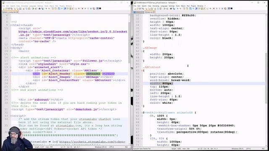Open Encoding menu in style.css window
The width and height of the screenshot is (269, 151).
pos(156,6)
